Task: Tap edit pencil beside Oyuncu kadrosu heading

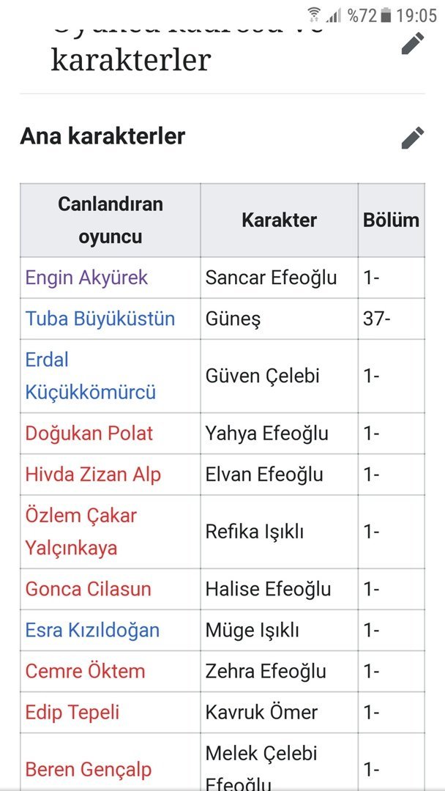Action: coord(412,43)
